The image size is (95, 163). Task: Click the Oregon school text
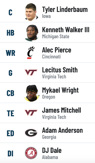49,97
